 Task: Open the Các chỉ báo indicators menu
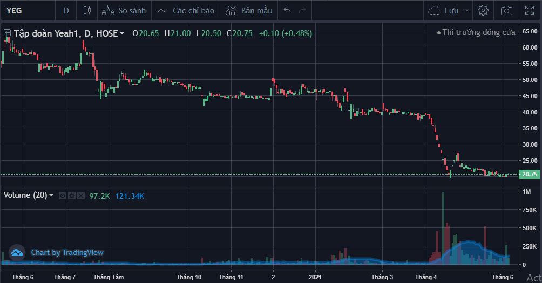(x=186, y=10)
